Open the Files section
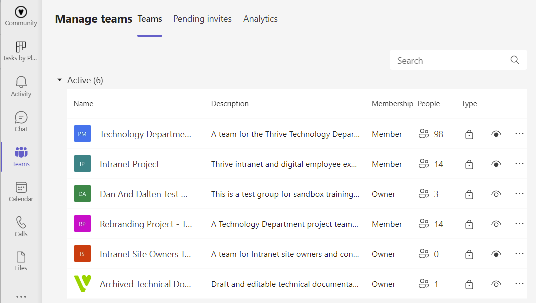Image resolution: width=536 pixels, height=303 pixels. pyautogui.click(x=21, y=262)
